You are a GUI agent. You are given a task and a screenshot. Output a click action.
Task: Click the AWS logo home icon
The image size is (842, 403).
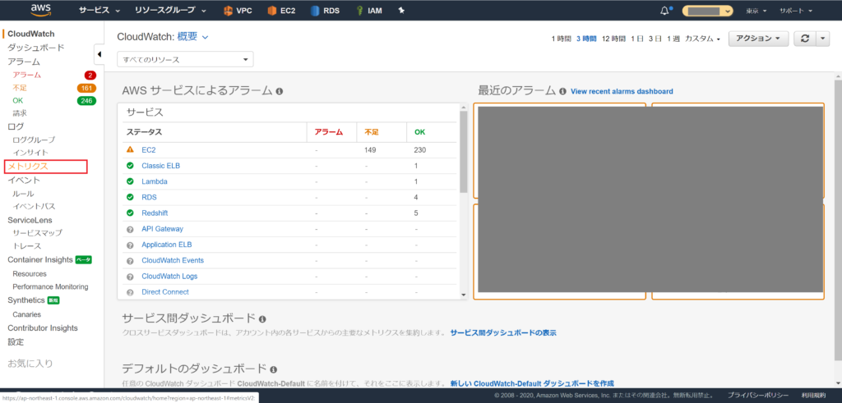(41, 11)
